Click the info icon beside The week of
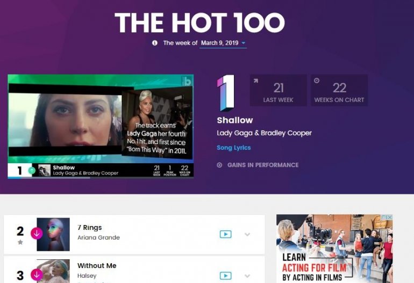The height and width of the screenshot is (283, 414). [155, 43]
